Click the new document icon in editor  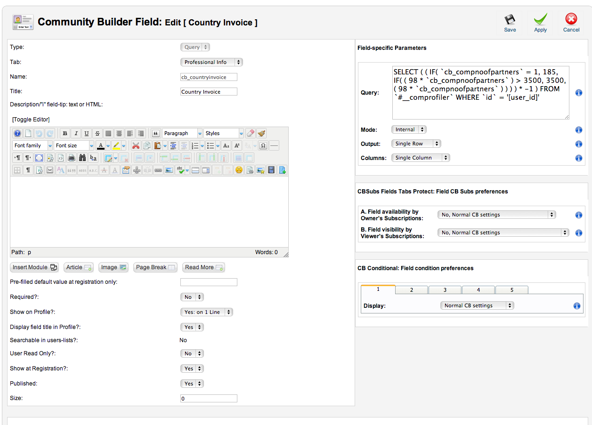[x=28, y=133]
